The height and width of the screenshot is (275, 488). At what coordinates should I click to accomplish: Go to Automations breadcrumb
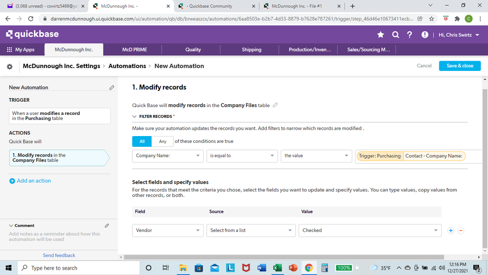click(127, 66)
